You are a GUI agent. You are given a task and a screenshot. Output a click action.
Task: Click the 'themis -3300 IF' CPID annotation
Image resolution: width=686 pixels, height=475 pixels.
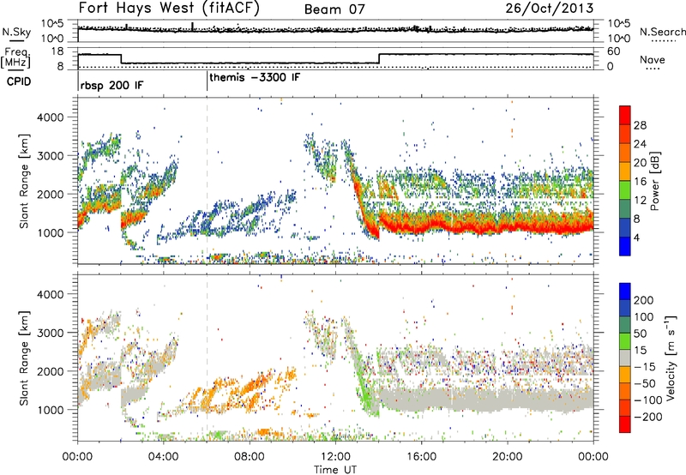point(255,77)
